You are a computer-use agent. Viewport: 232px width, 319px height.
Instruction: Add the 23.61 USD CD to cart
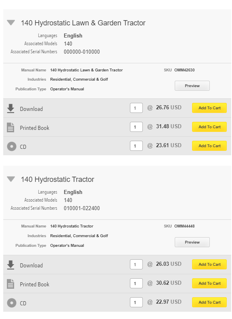coord(209,146)
